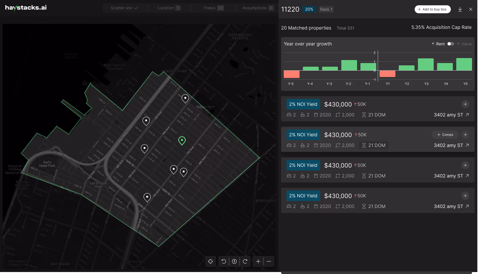This screenshot has height=274, width=478.
Task: Click the haystacks.ai logo
Action: [x=26, y=7]
